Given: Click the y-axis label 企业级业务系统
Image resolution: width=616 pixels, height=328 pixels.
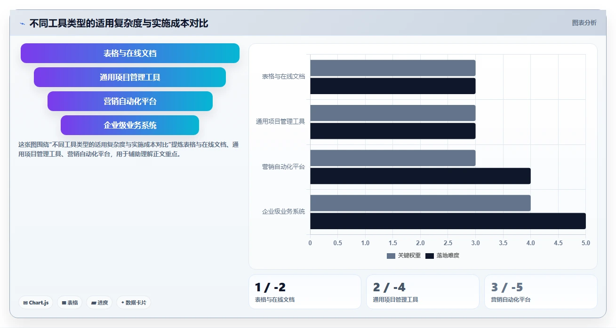Looking at the screenshot, I should click(x=283, y=212).
